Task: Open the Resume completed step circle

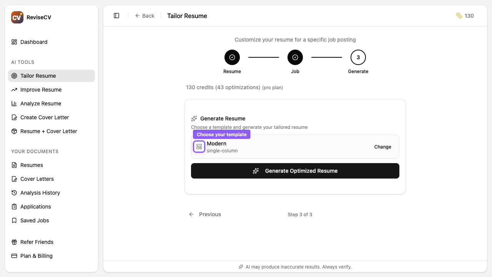Action: (232, 57)
